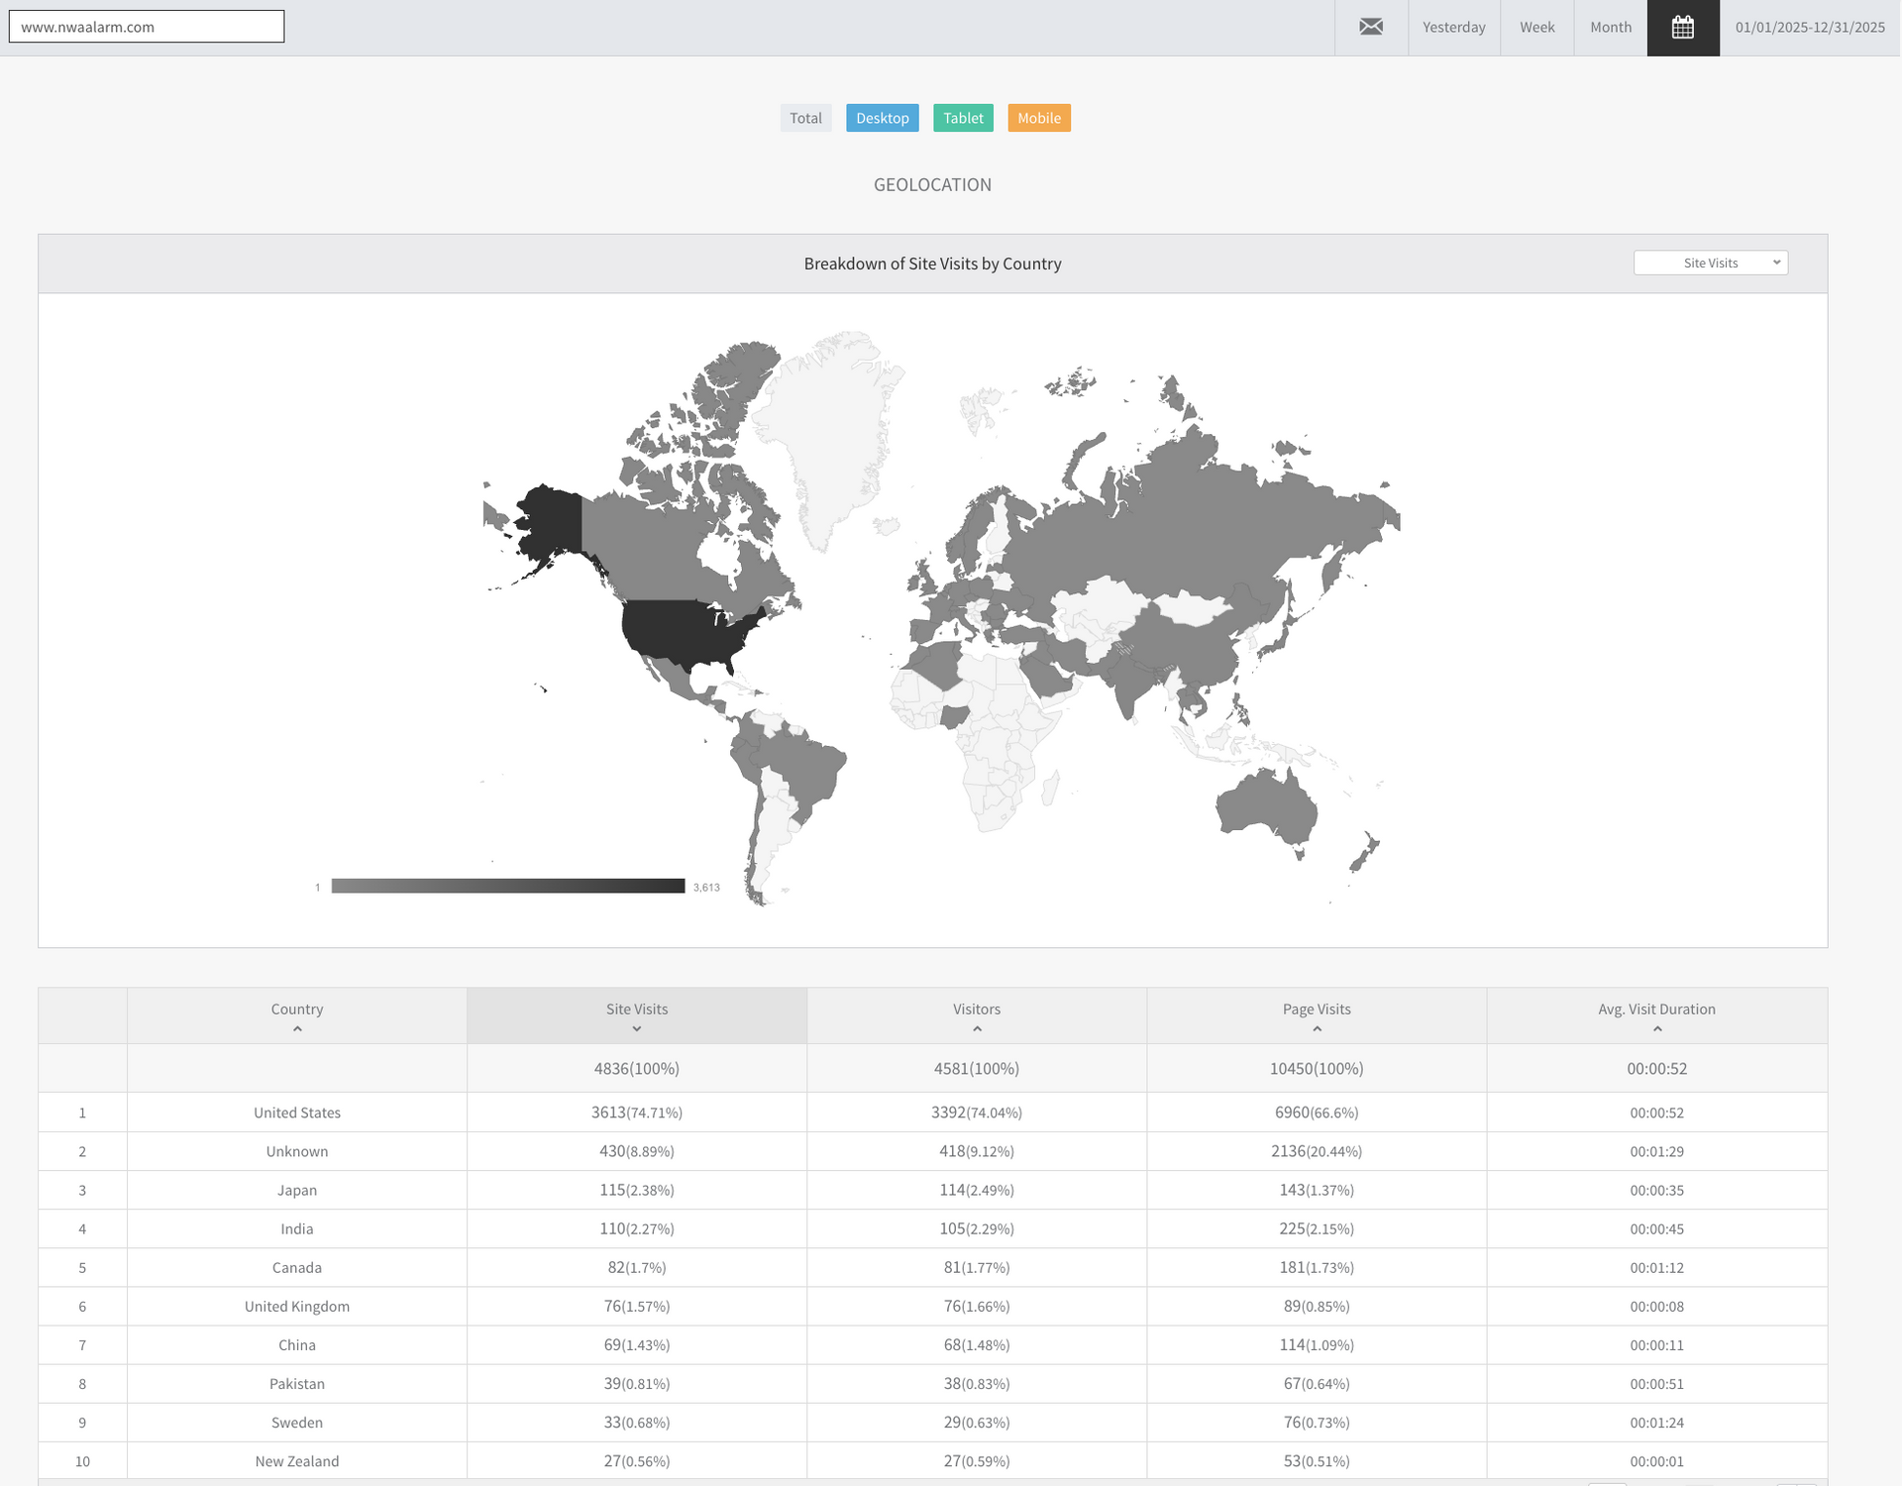Toggle the Mobile device filter
Screen dimensions: 1902x1486
(x=1038, y=118)
